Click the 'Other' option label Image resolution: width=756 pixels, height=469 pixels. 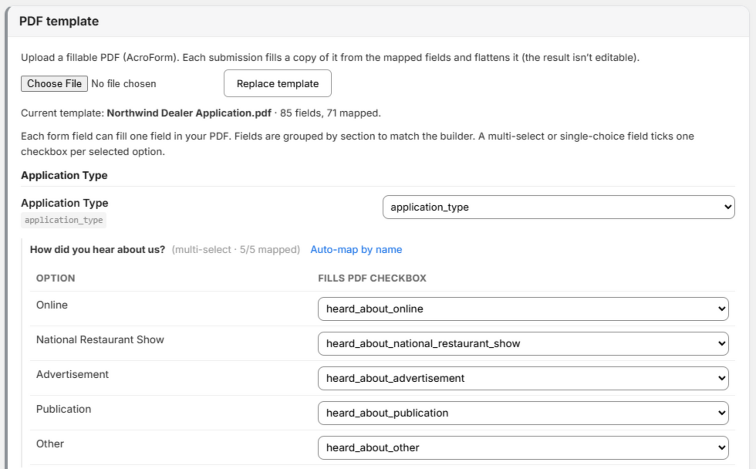[x=50, y=444]
